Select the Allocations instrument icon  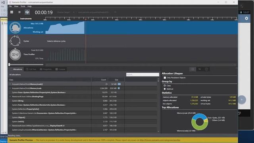(x=15, y=27)
